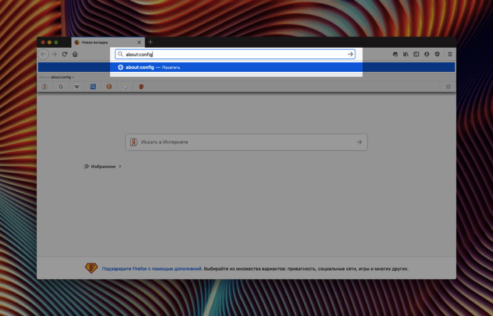The height and width of the screenshot is (316, 493).
Task: Expand the Избранное section chevron
Action: click(x=120, y=166)
